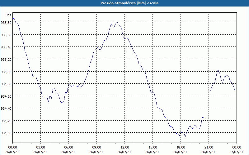Image resolution: width=249 pixels, height=155 pixels.
Task: Click the 935,20 y-axis label
Action: (x=6, y=60)
